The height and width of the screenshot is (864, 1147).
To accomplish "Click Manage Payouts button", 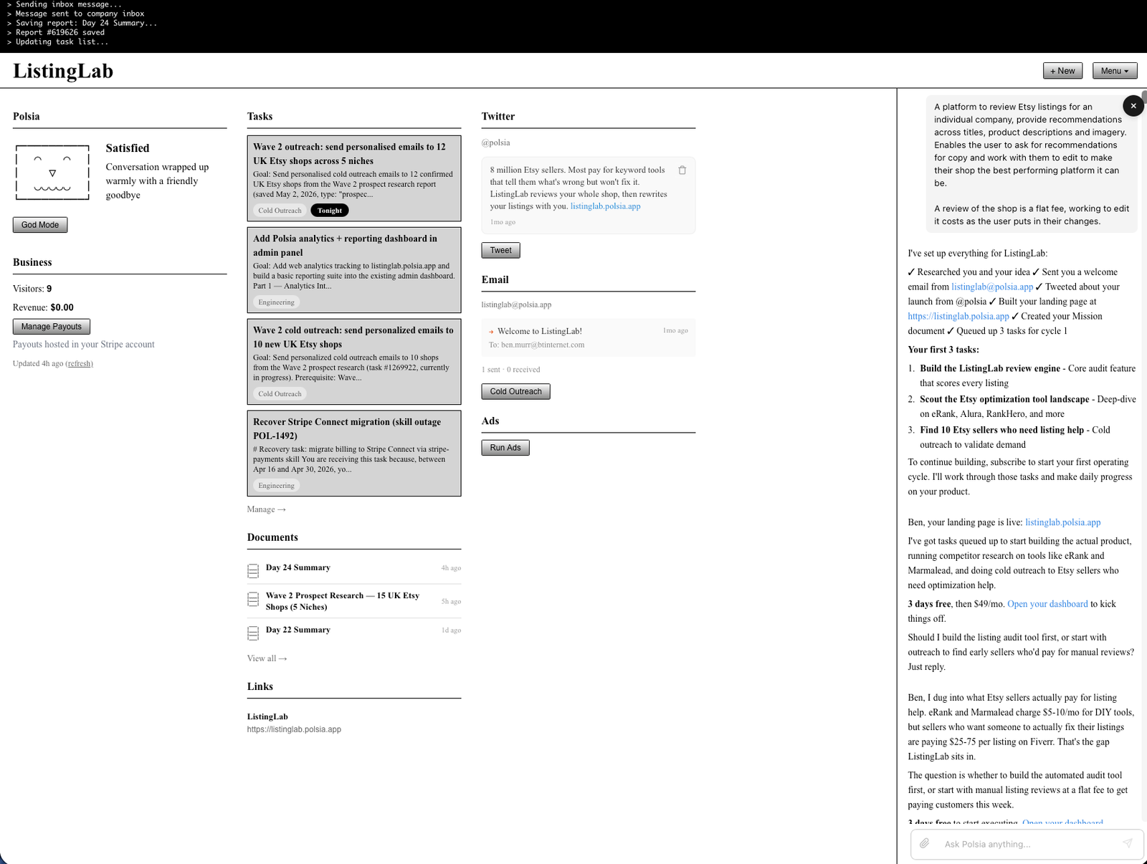I will [52, 327].
